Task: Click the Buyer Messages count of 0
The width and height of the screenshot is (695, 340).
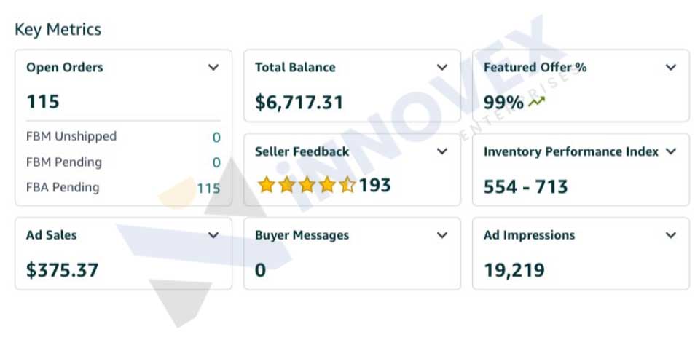Action: point(261,271)
